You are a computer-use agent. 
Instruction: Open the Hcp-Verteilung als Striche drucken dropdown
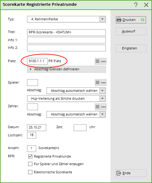click(x=66, y=98)
